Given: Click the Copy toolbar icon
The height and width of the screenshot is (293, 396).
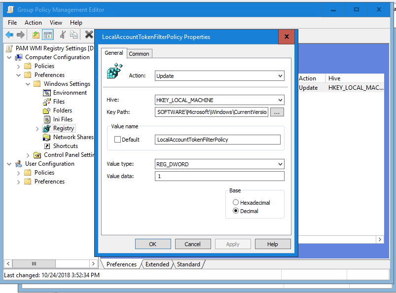Looking at the screenshot, I should click(74, 35).
